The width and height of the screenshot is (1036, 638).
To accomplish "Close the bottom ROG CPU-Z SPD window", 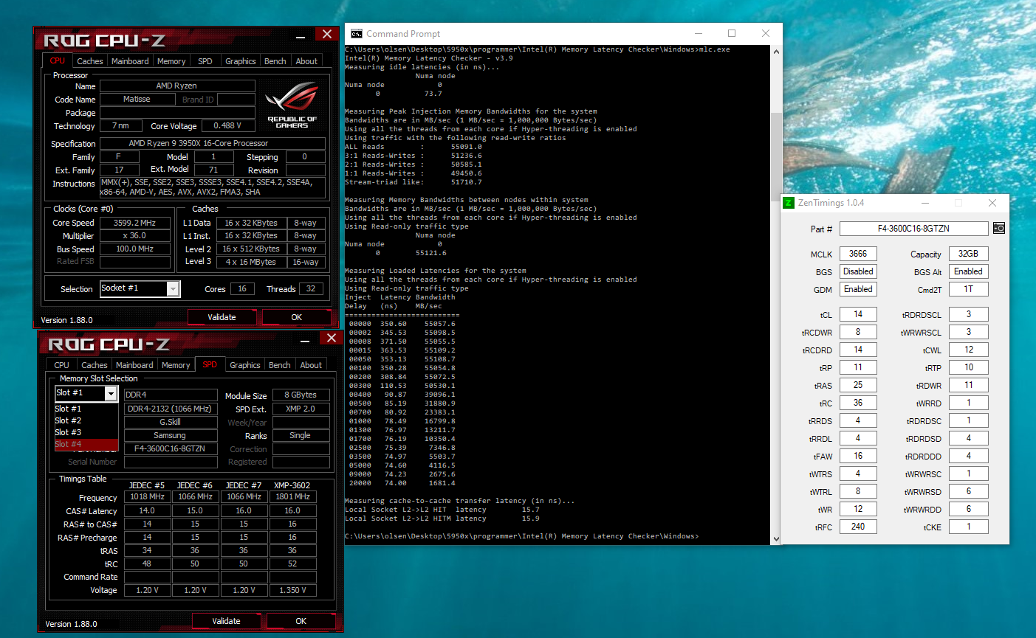I will (332, 338).
